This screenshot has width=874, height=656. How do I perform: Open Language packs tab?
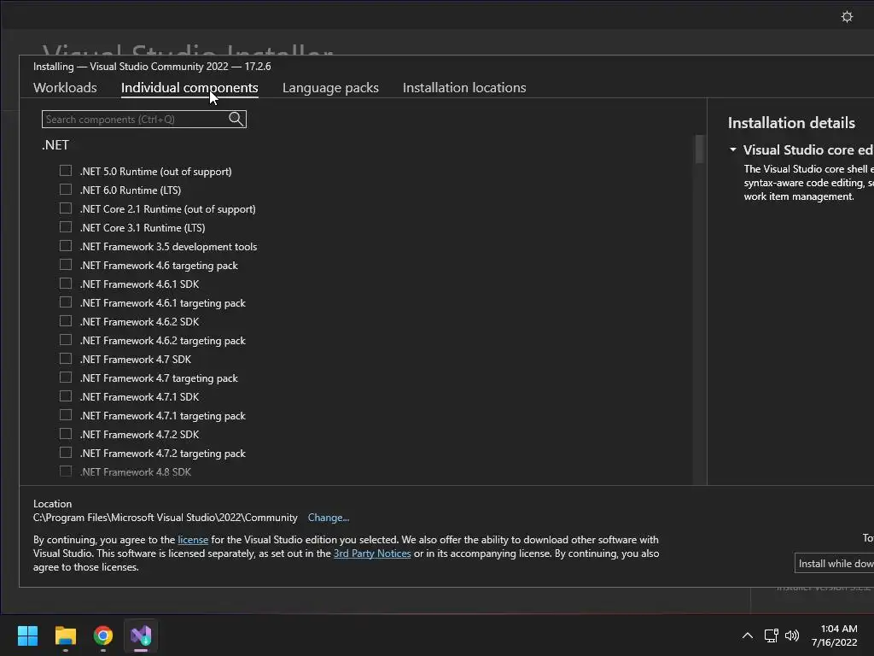point(330,88)
